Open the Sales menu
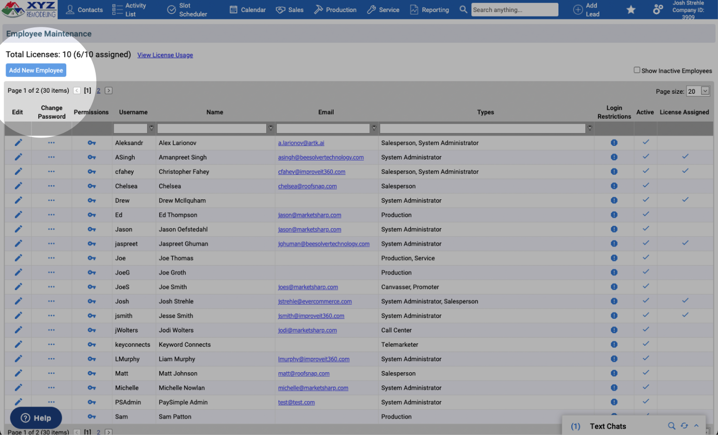Image resolution: width=718 pixels, height=435 pixels. pyautogui.click(x=290, y=9)
